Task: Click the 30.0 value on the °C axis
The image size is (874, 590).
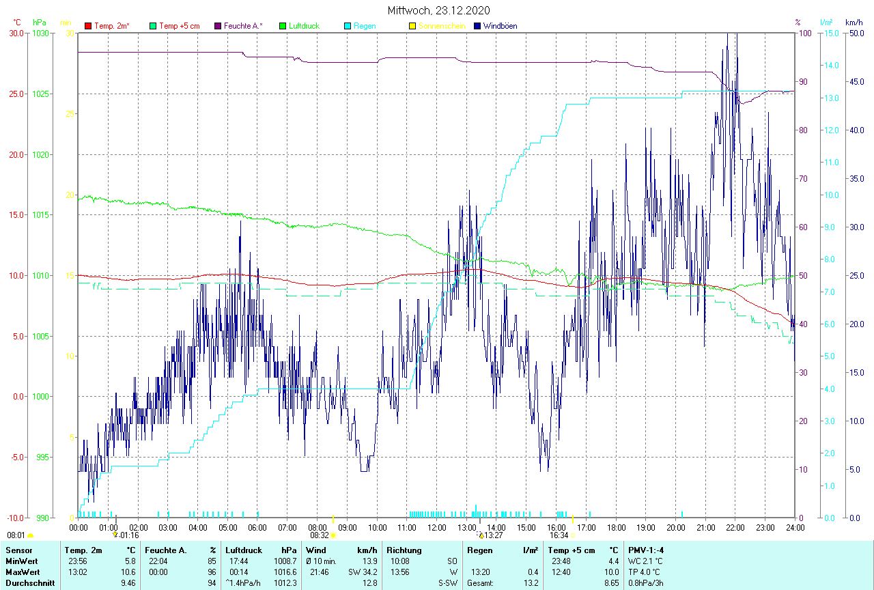Action: (x=17, y=33)
